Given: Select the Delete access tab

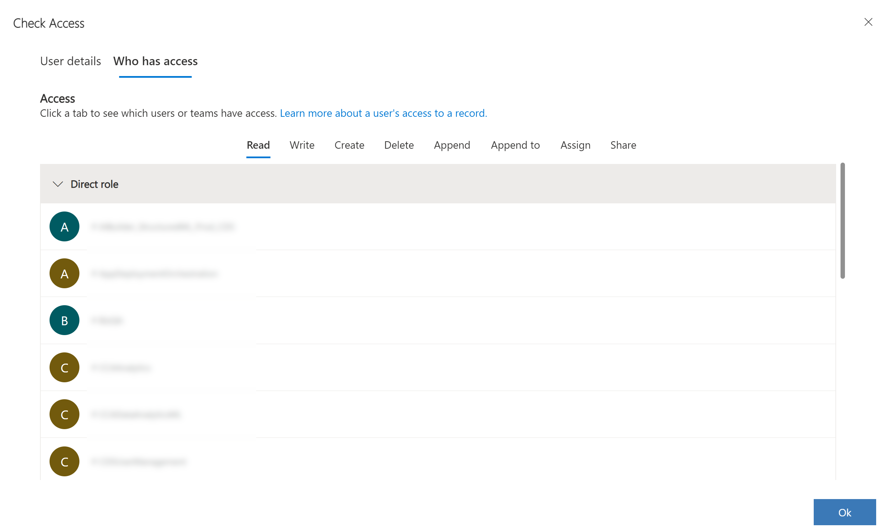Looking at the screenshot, I should 399,144.
